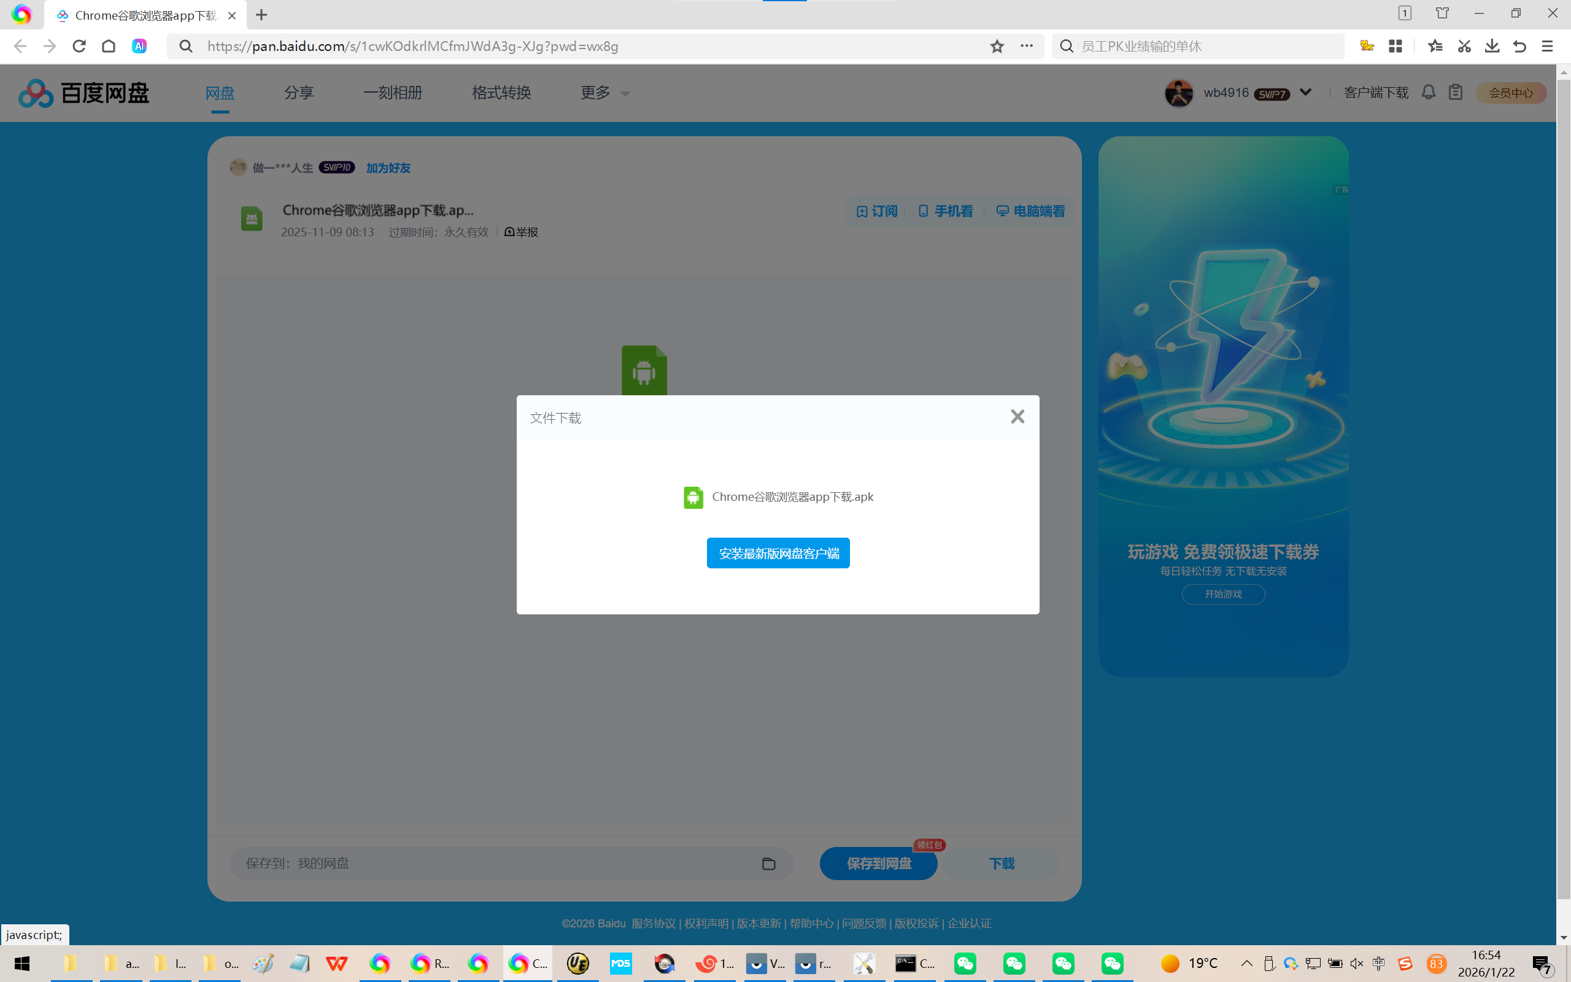Close the 文件下载 dialog
The height and width of the screenshot is (982, 1571).
(x=1017, y=416)
